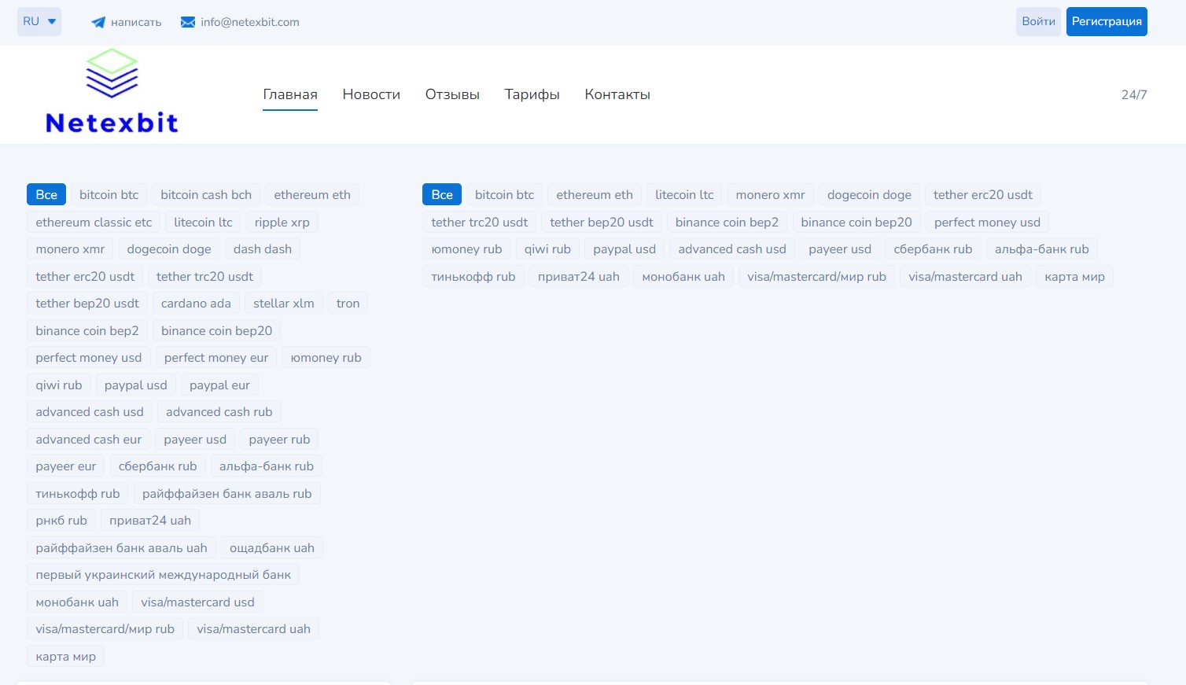Image resolution: width=1186 pixels, height=685 pixels.
Task: Choose the advanced cash rub tag
Action: pos(219,412)
